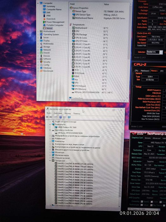This screenshot has height=222, width=166.
Task: Click the Benchmark icon in AIDA64 tree
Action: coord(41,71)
